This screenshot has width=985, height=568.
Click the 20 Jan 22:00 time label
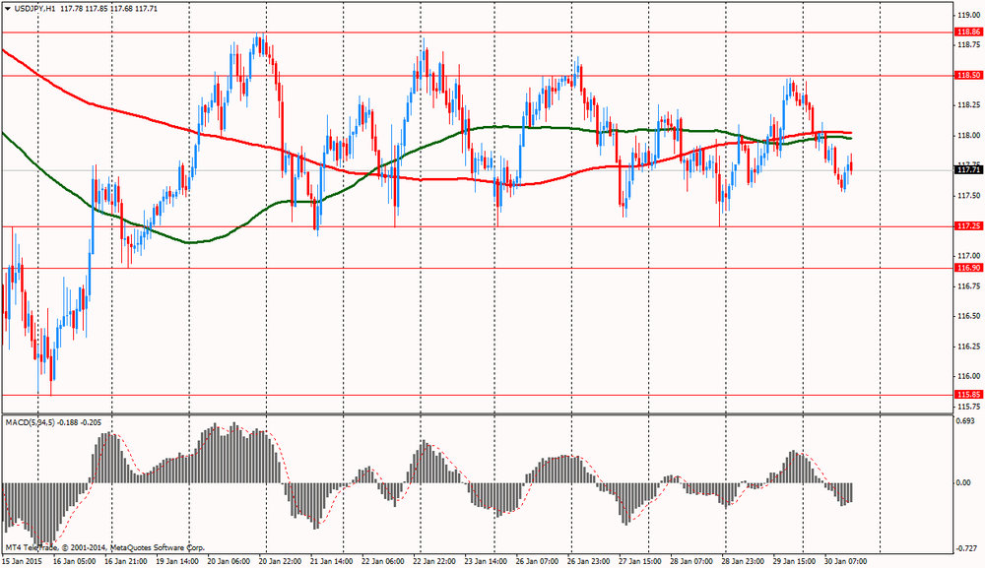(278, 561)
